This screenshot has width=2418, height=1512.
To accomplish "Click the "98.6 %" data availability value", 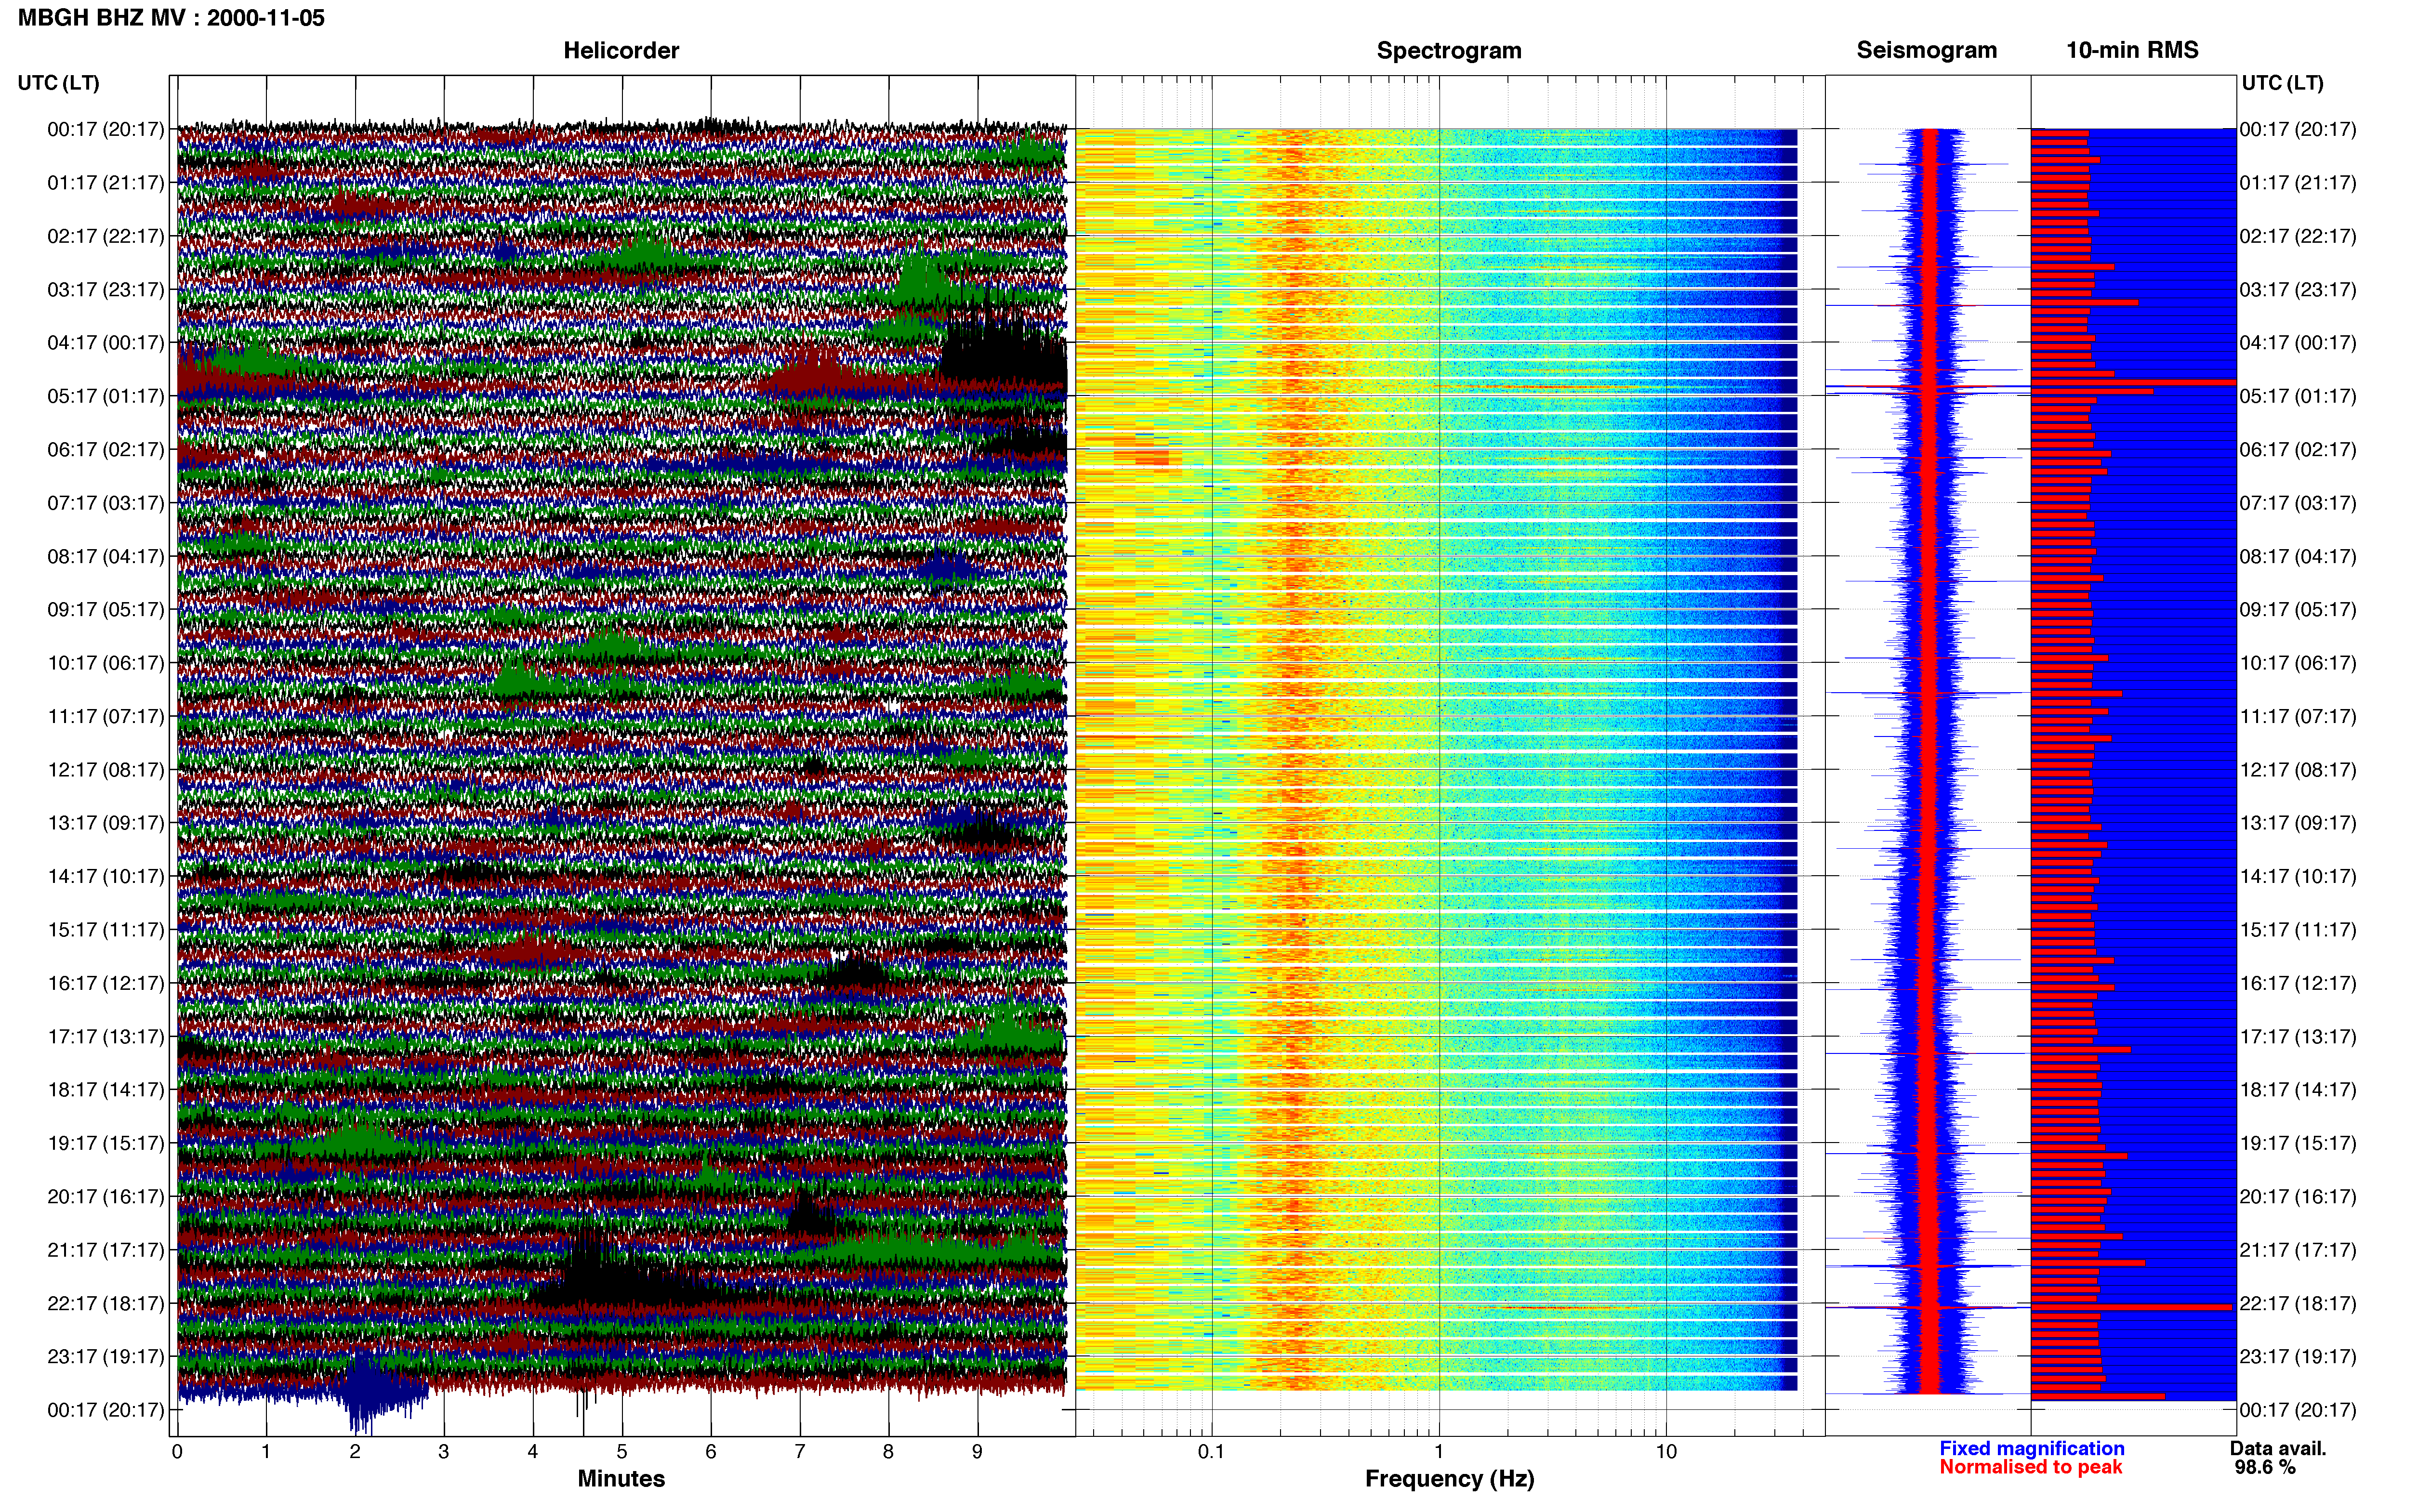I will (2265, 1468).
